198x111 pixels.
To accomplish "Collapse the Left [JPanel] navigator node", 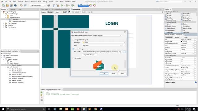I will pyautogui.click(x=6, y=67).
